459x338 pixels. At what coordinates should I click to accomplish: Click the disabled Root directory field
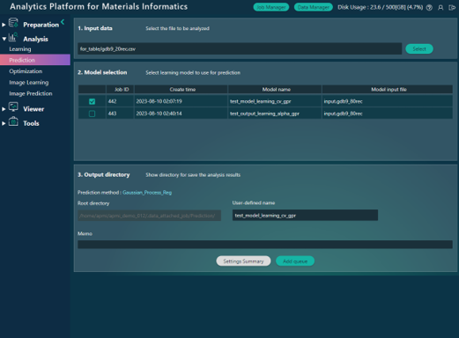click(x=149, y=216)
